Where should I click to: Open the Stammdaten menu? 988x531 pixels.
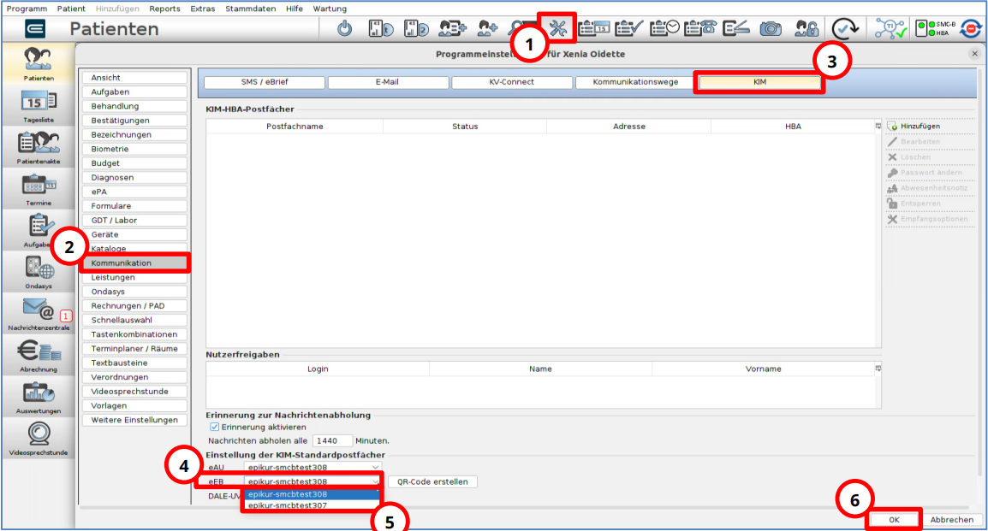250,9
